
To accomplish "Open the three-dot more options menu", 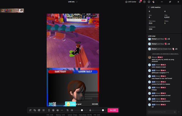I will tap(62, 110).
